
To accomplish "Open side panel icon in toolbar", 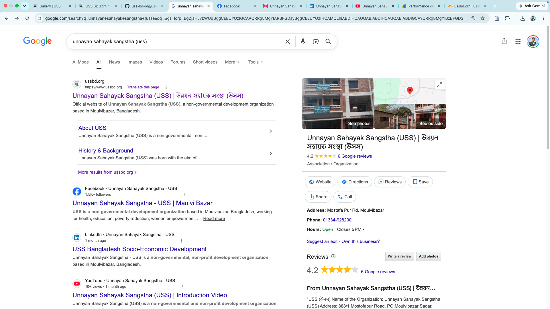I will pos(497,18).
